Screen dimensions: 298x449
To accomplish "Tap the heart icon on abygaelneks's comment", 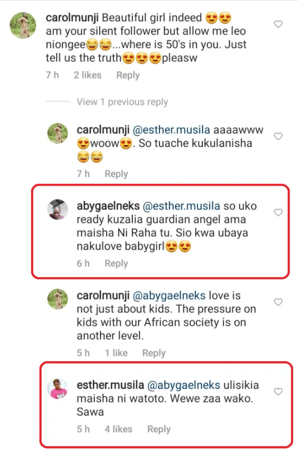I will 278,212.
